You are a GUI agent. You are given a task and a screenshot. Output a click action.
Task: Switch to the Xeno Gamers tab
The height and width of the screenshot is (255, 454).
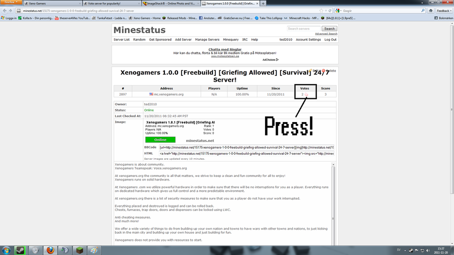tap(52, 4)
